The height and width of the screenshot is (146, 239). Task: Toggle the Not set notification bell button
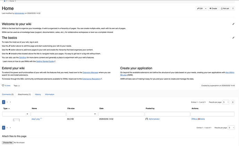[x=225, y=8]
